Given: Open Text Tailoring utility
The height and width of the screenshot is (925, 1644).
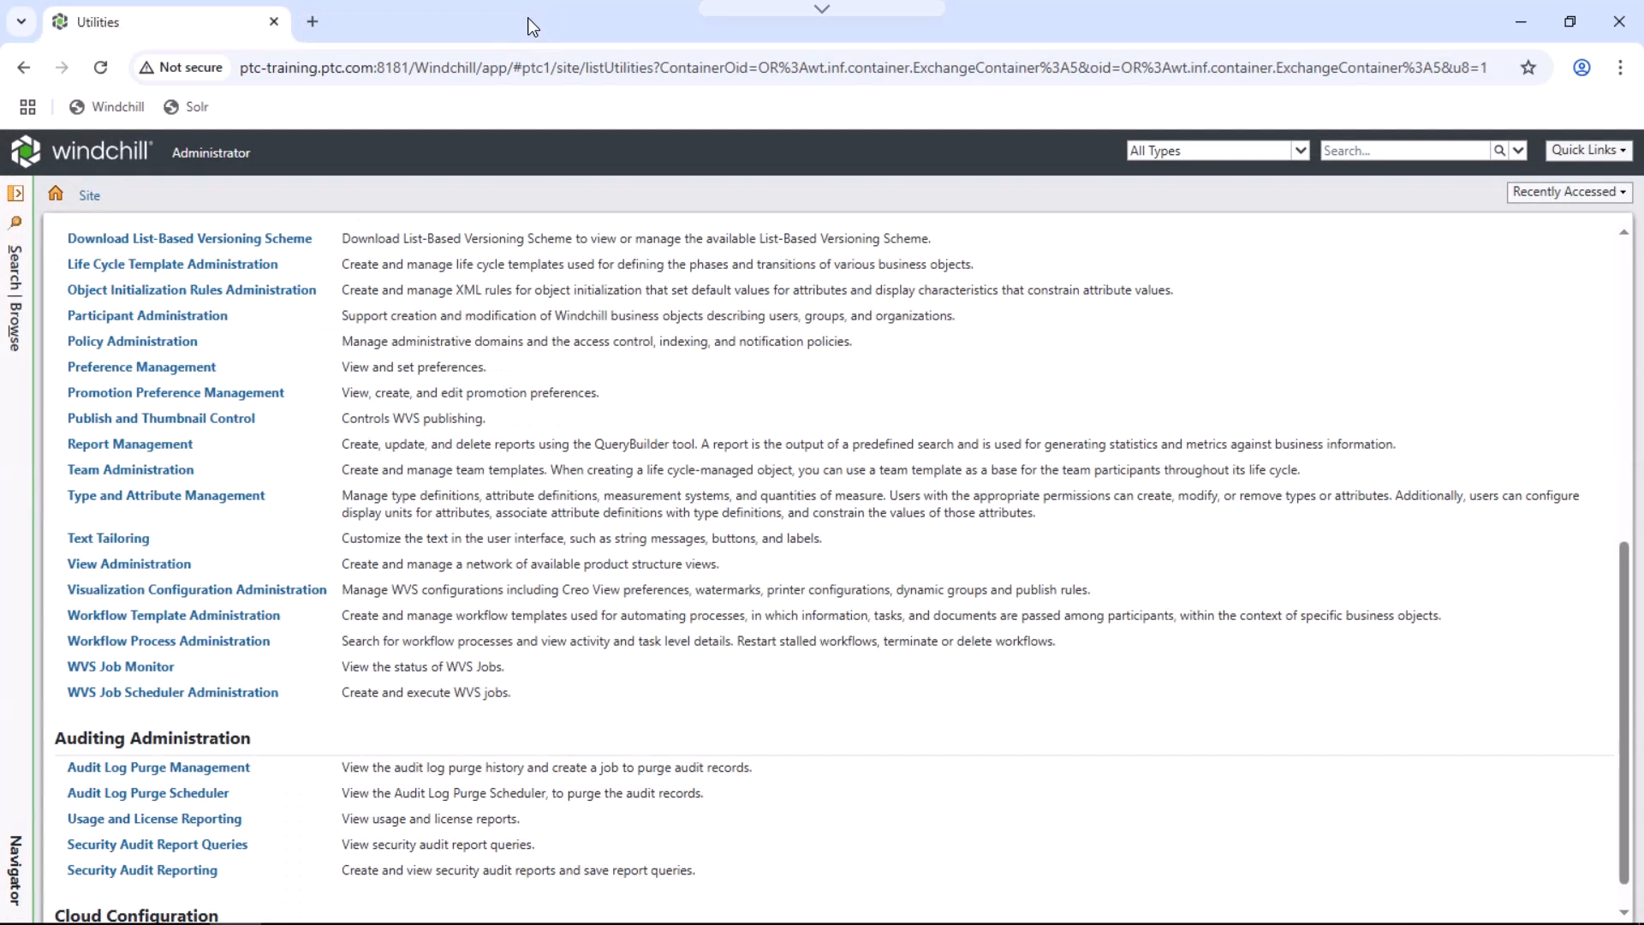Looking at the screenshot, I should pos(108,538).
